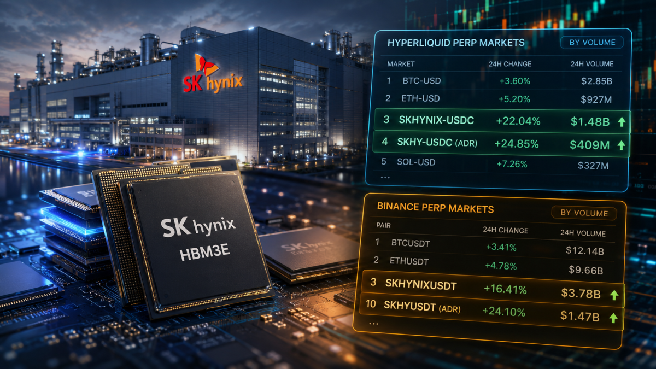Click the $9.66B volume value
This screenshot has width=656, height=369.
pyautogui.click(x=586, y=270)
